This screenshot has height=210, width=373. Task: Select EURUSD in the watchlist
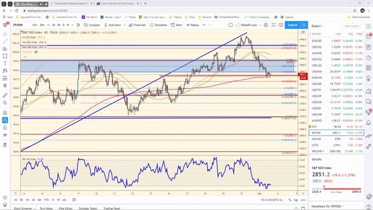point(337,41)
